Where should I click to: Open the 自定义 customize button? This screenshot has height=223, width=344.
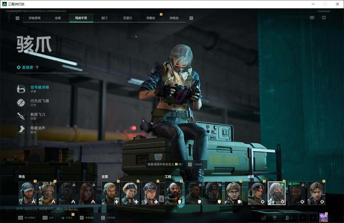point(67,218)
